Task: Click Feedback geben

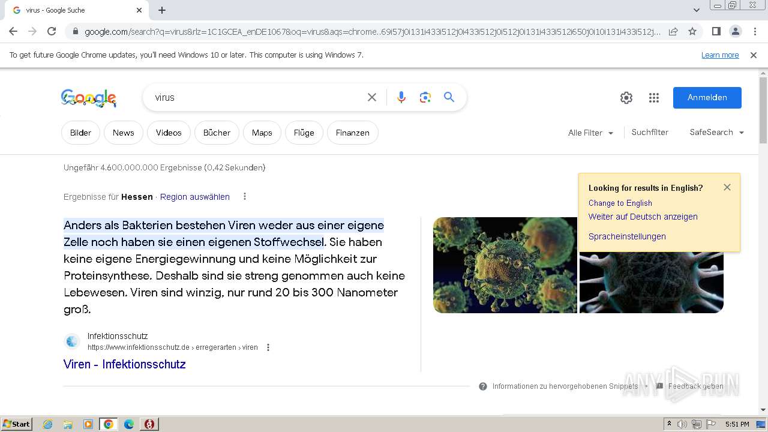Action: (x=690, y=386)
